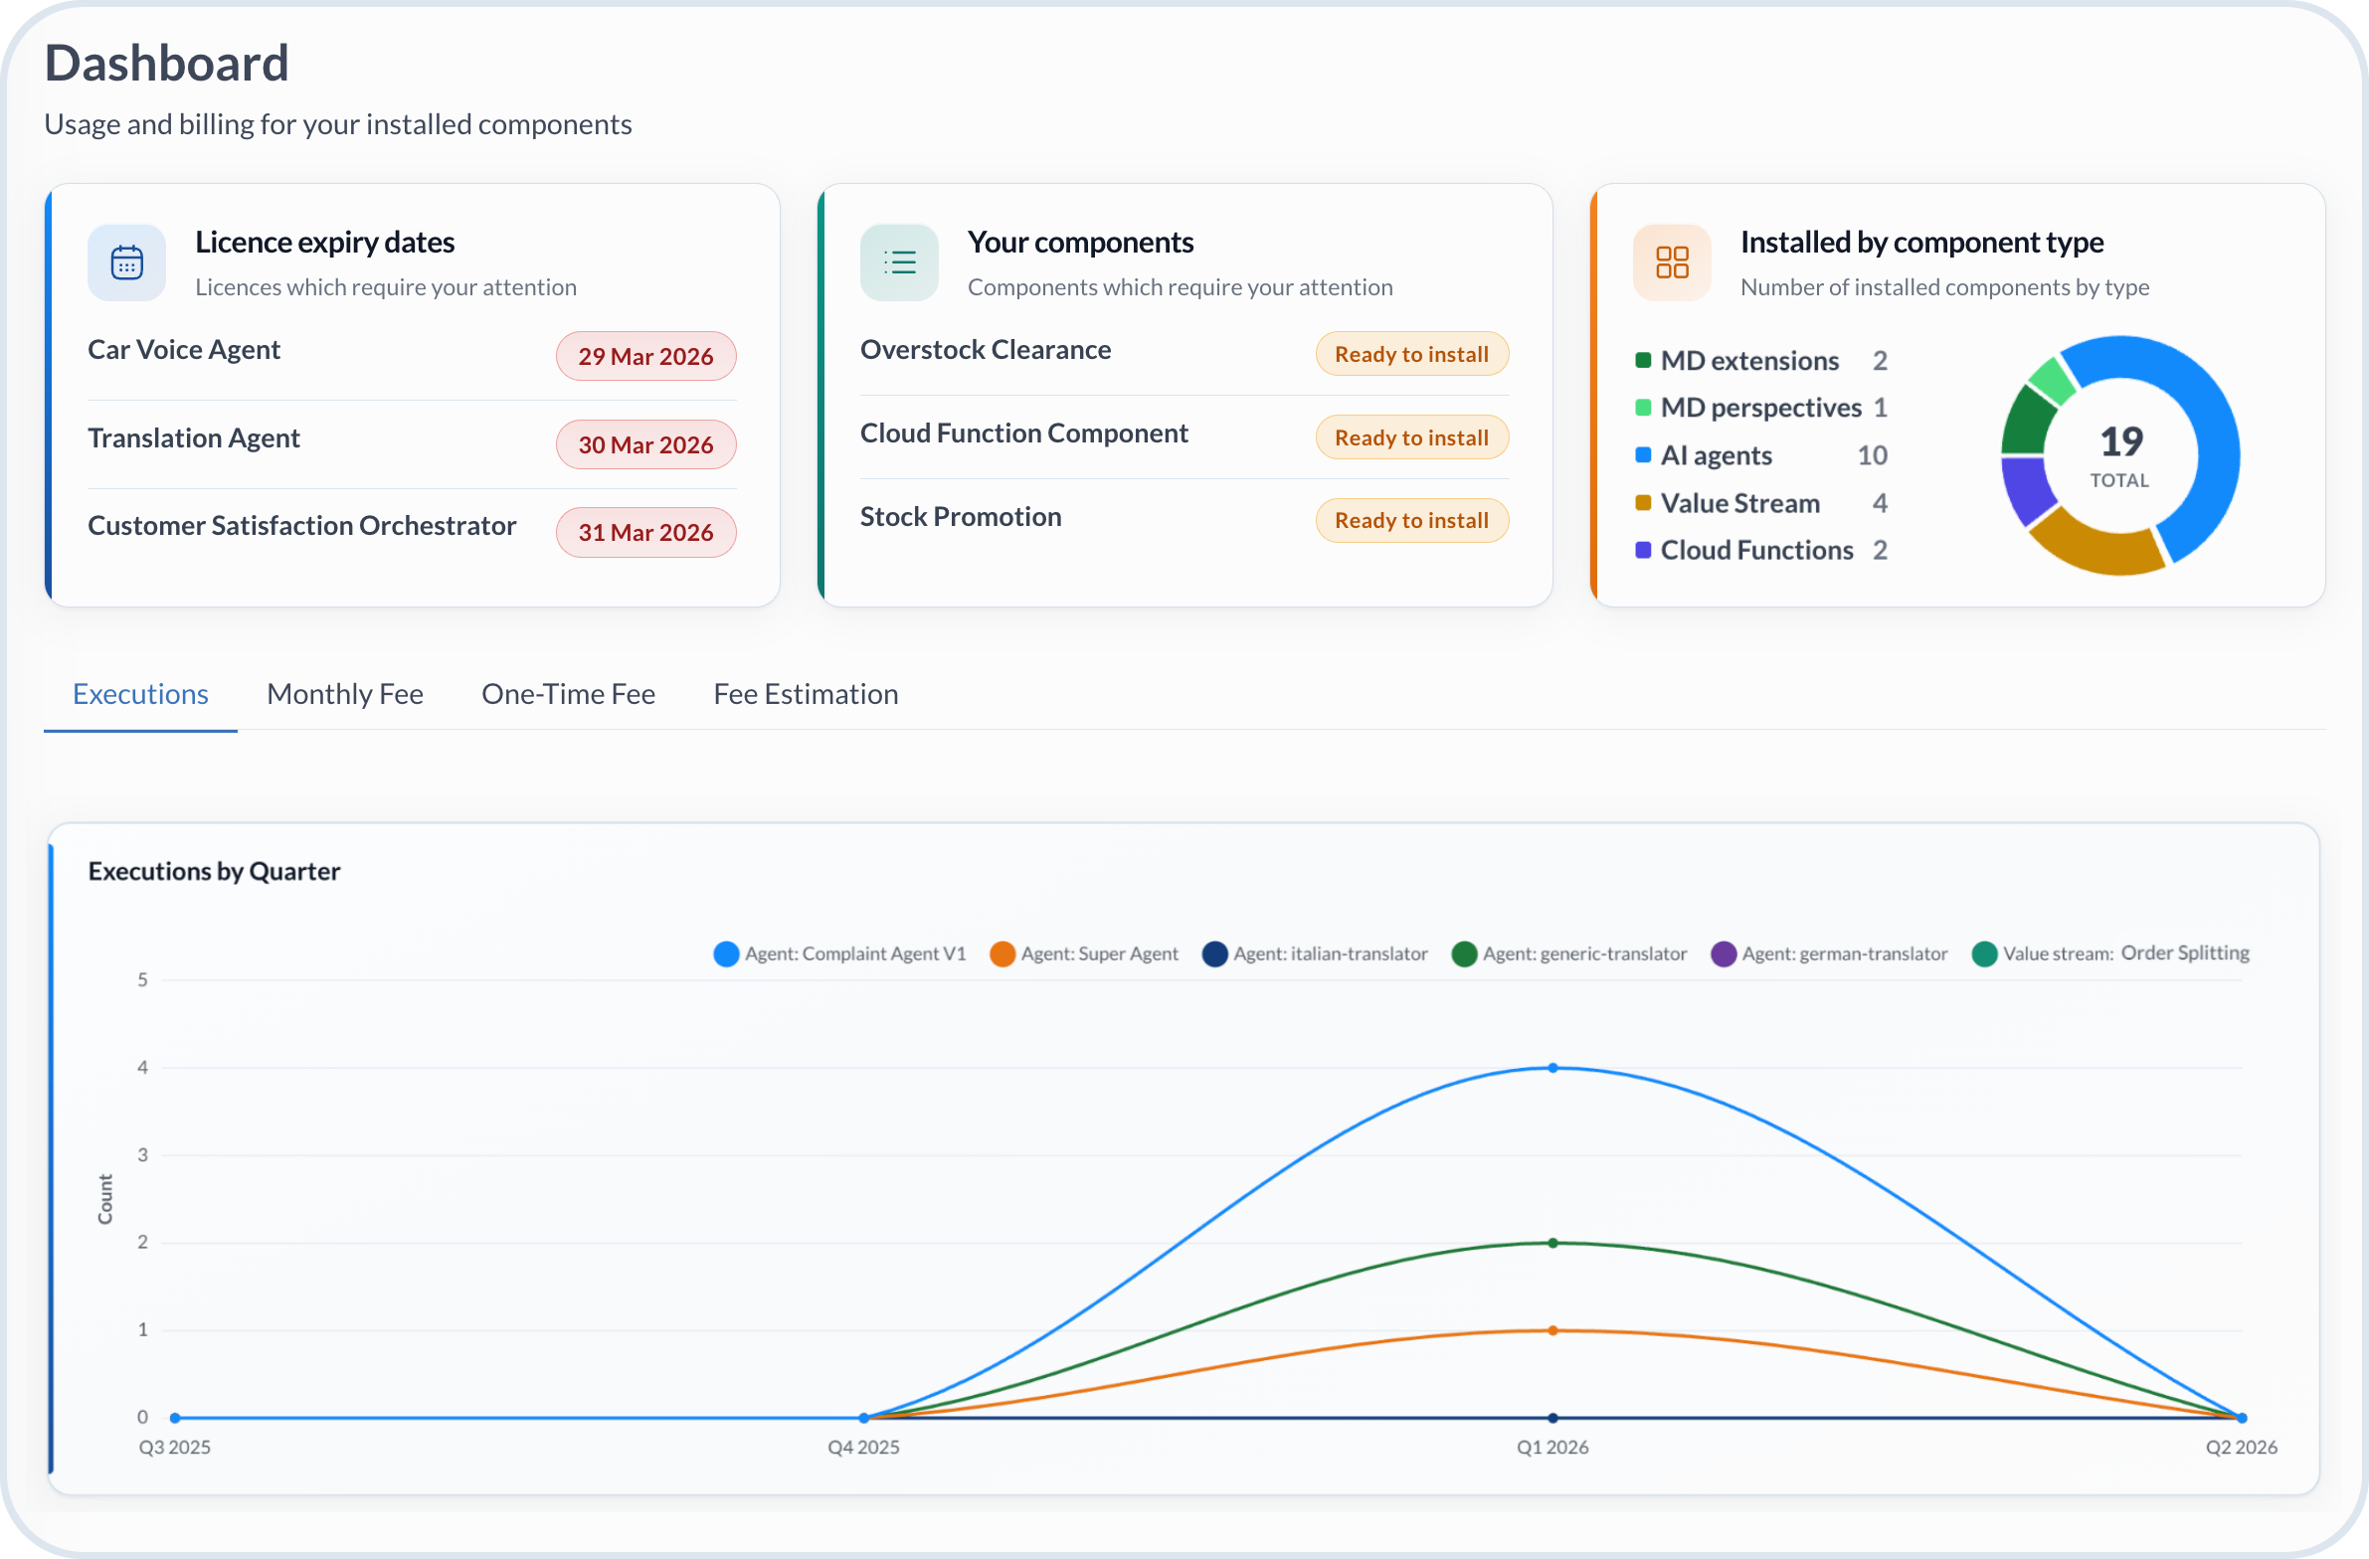Open the Monthly Fee tab

[345, 694]
